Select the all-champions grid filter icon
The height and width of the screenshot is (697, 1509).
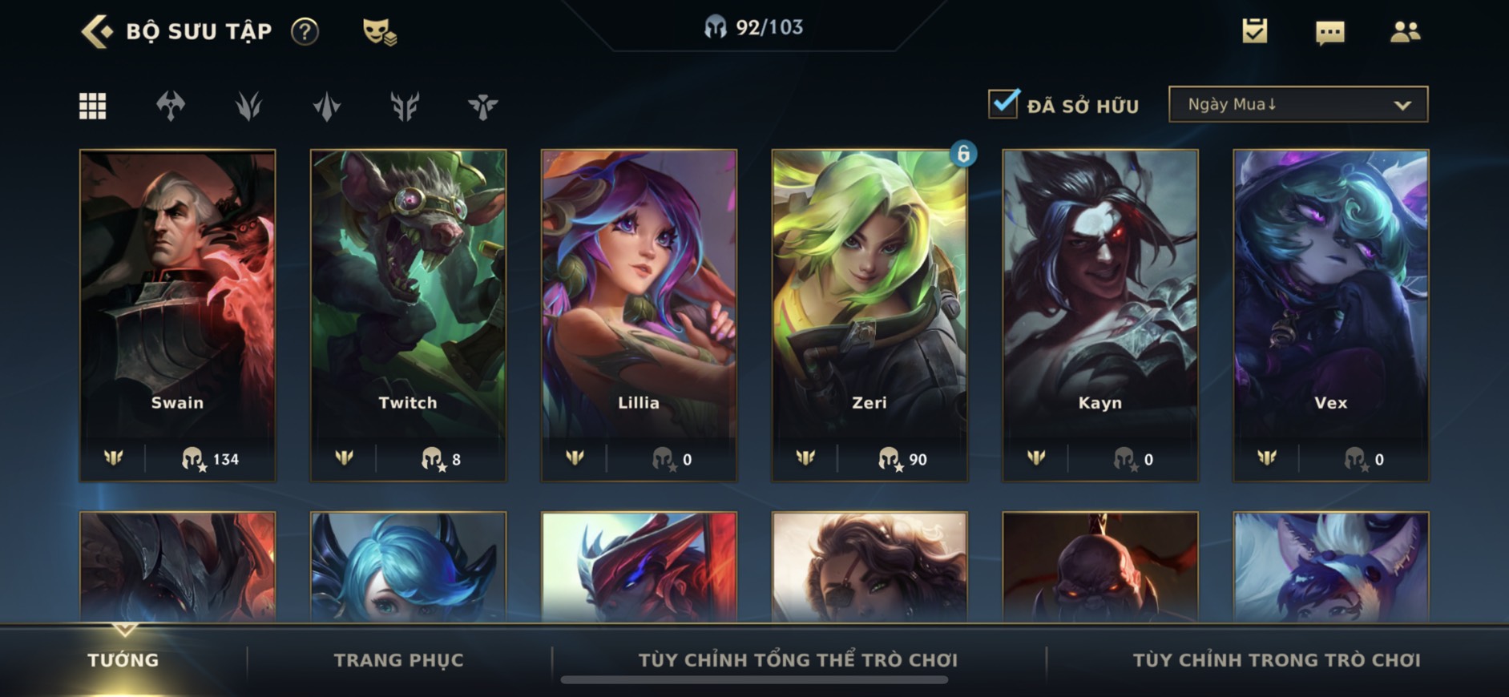pyautogui.click(x=92, y=106)
